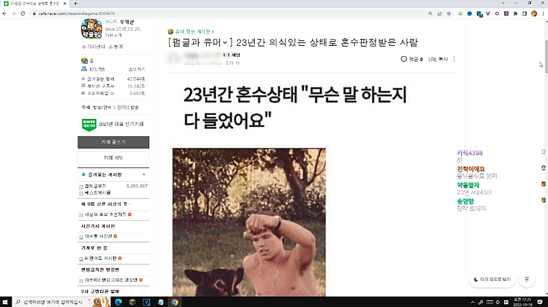Toggle 다크 모드로 보기 dark mode
This screenshot has width=548, height=307.
[x=492, y=280]
